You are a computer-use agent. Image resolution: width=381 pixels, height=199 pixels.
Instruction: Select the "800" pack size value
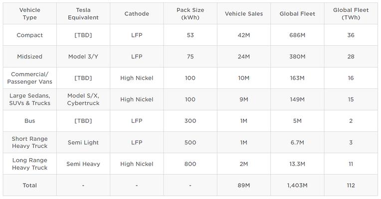190,164
